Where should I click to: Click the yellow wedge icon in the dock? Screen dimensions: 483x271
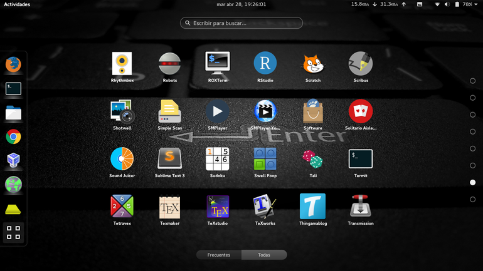coord(13,209)
